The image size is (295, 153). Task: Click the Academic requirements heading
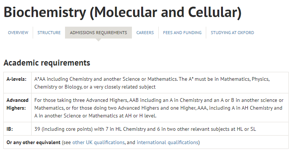(47, 63)
